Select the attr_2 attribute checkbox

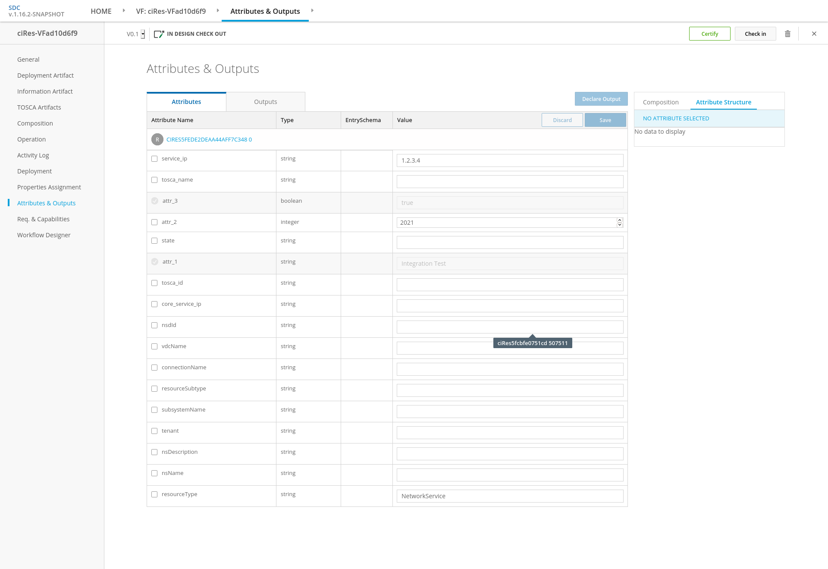tap(154, 222)
